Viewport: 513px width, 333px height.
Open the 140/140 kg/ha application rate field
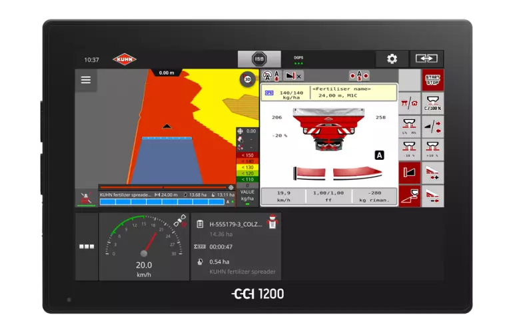(286, 93)
